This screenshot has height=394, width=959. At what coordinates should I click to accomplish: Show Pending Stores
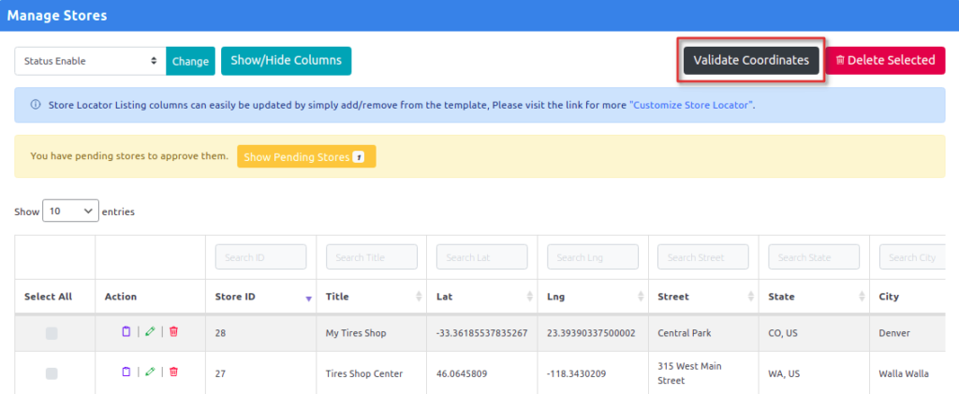pos(306,157)
